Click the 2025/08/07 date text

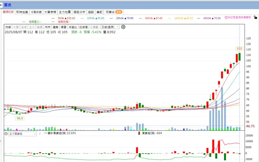coord(13,32)
